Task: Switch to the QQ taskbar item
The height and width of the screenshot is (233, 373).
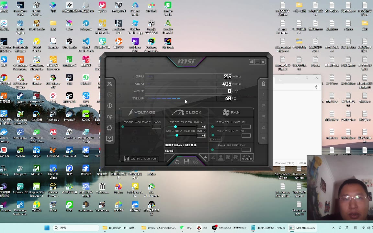Action: tap(202, 228)
